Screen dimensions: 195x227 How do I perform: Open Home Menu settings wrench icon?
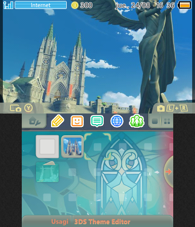35,121
